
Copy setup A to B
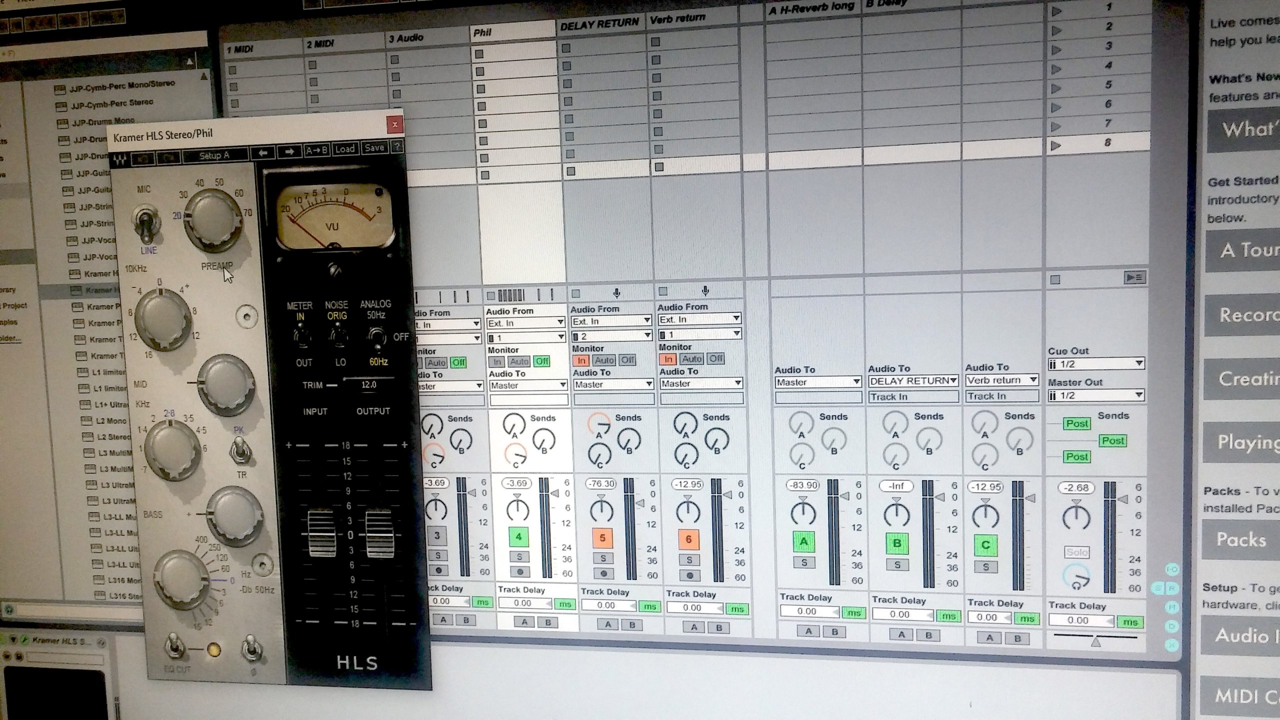316,150
